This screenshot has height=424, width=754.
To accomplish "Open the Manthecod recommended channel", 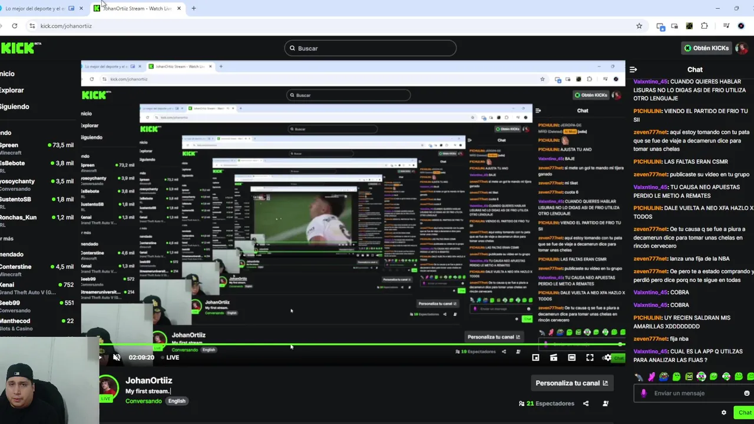I will point(37,324).
